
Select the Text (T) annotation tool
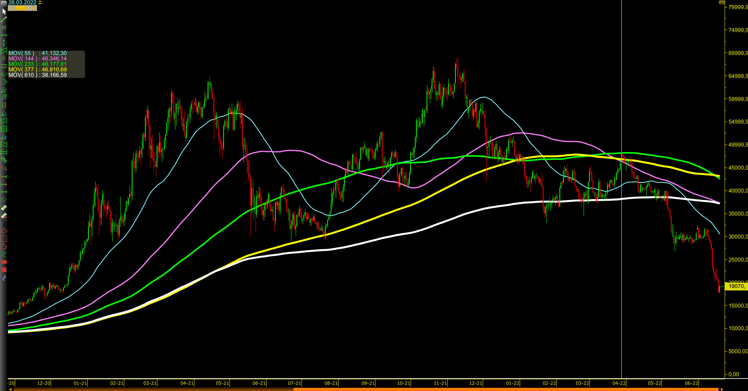tap(4, 223)
